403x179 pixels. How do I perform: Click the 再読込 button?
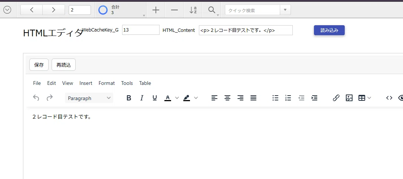[x=64, y=65]
